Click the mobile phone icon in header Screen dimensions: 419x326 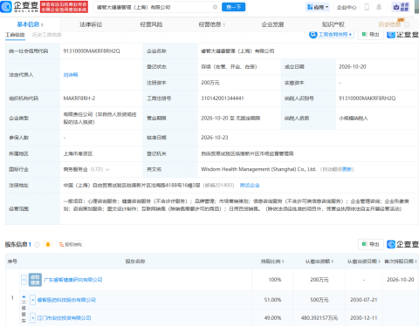point(367,7)
